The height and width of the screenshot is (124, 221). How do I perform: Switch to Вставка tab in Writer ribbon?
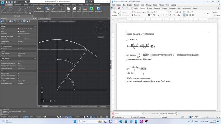tap(150, 8)
